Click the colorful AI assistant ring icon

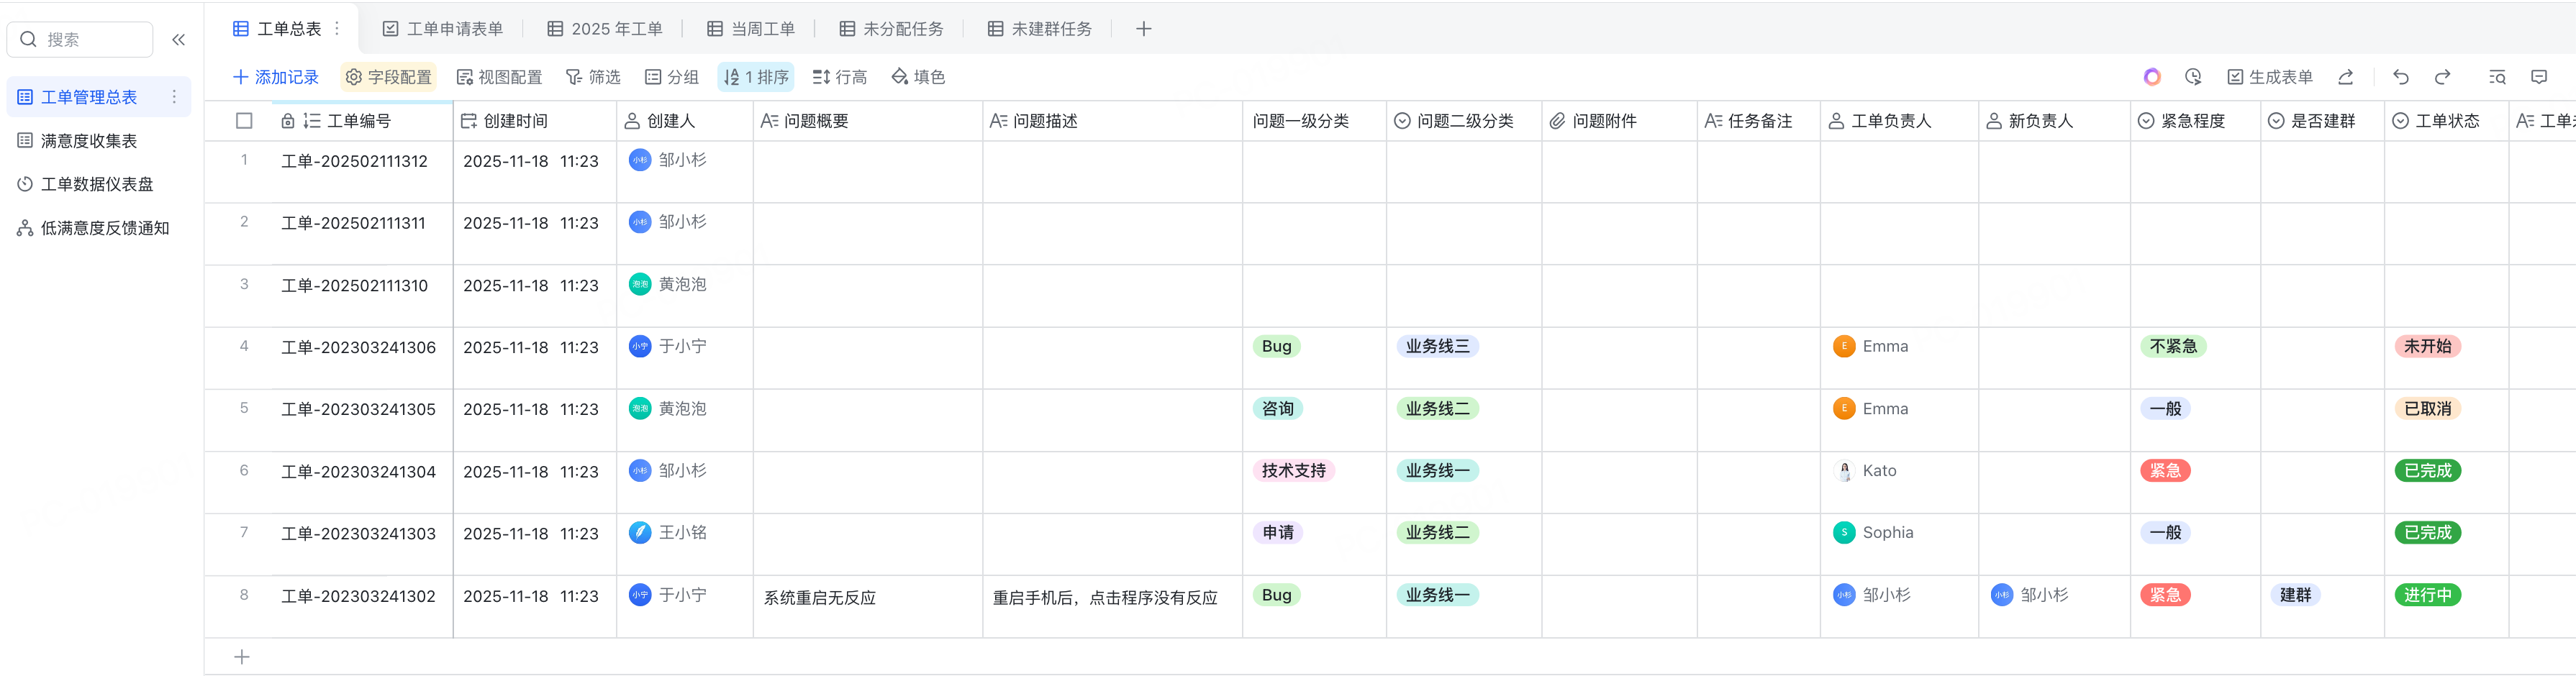2152,77
